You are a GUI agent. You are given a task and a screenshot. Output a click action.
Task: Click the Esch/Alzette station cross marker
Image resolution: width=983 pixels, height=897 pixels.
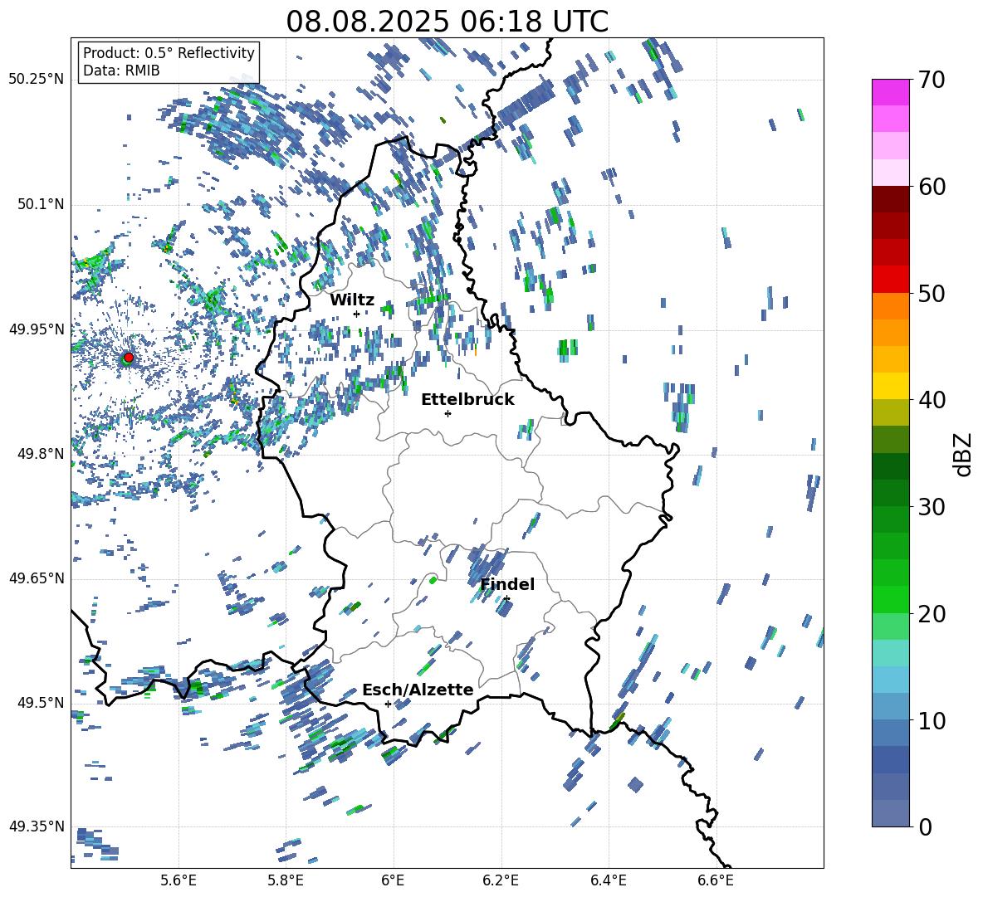coord(388,704)
